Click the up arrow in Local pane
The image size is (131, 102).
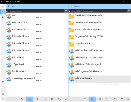pyautogui.click(x=66, y=11)
